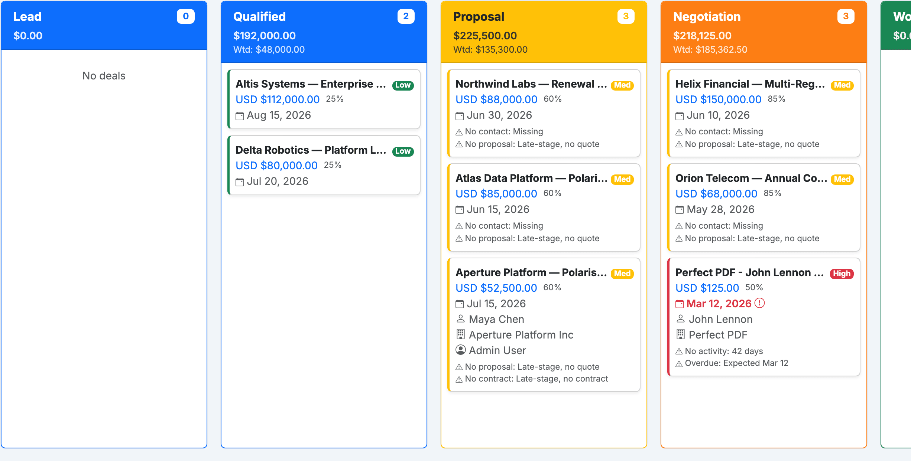Image resolution: width=911 pixels, height=461 pixels.
Task: Click the Qualified column heading
Action: 259,17
